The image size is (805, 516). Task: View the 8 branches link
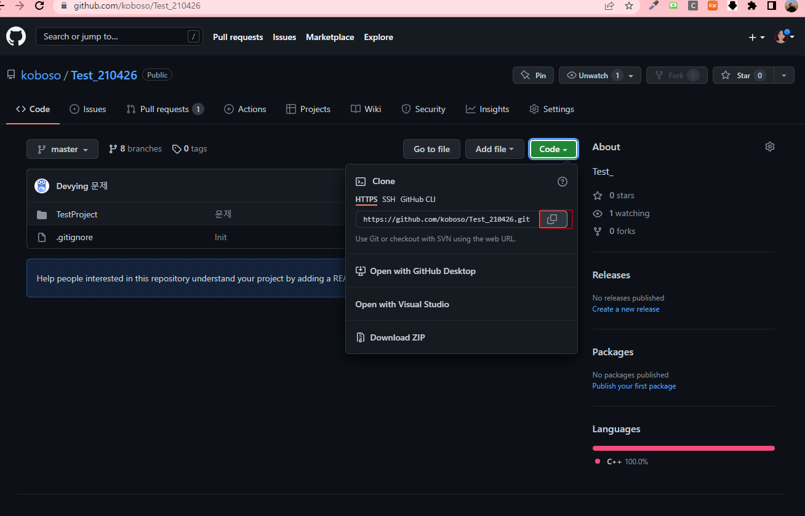[x=135, y=149]
